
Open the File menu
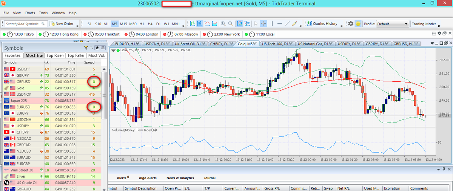[6, 13]
